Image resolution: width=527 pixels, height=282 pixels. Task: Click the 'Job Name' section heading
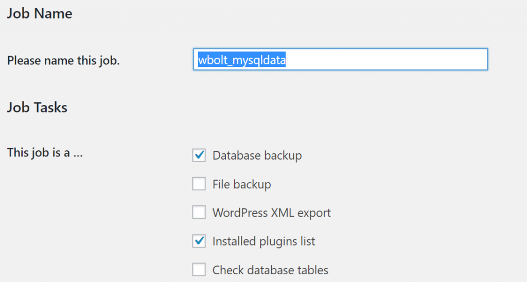40,13
